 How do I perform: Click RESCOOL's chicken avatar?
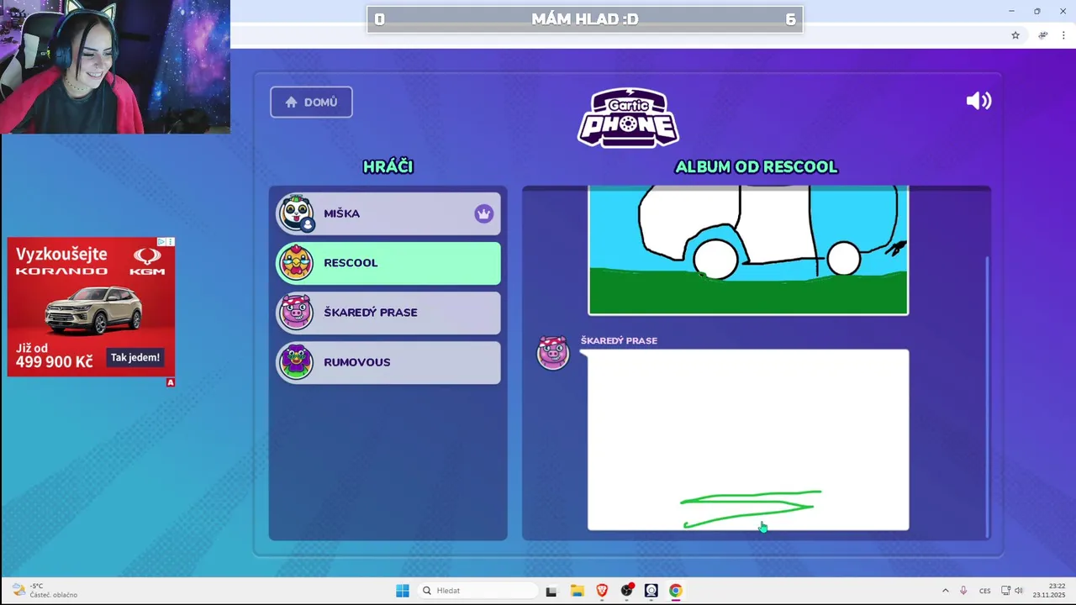click(x=296, y=263)
